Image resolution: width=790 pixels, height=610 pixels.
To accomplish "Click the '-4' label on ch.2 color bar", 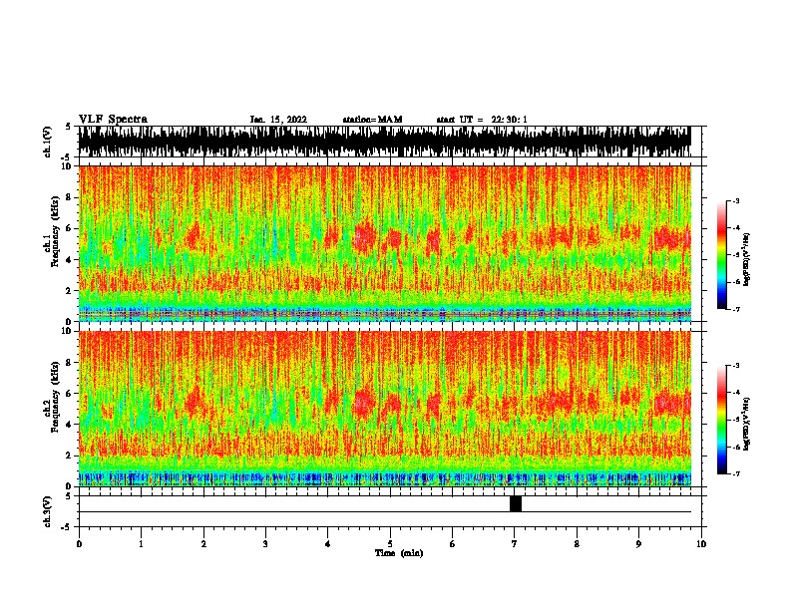I will [735, 392].
